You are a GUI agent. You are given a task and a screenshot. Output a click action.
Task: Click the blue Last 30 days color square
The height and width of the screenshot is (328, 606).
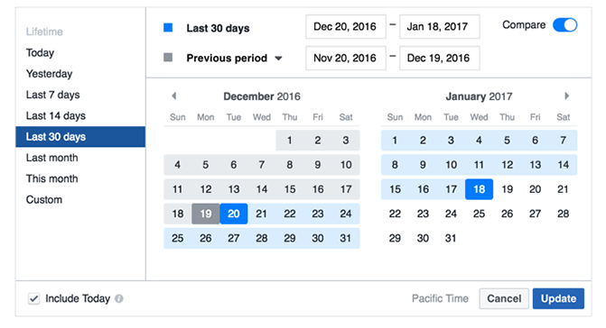tap(168, 27)
